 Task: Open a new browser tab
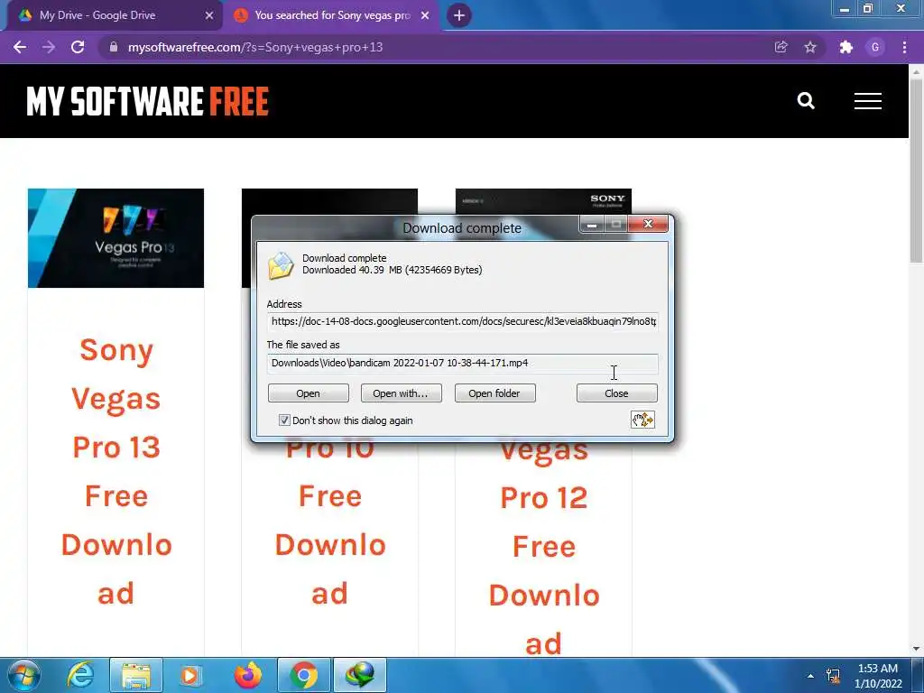[459, 15]
